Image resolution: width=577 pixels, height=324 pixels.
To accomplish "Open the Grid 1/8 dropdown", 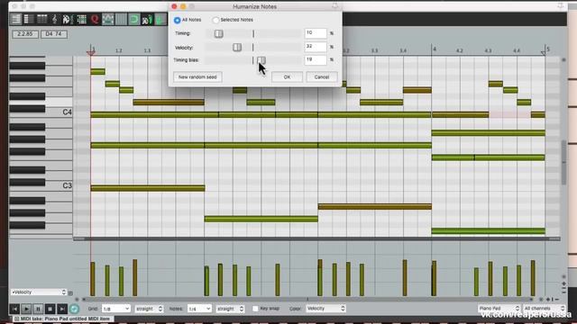I will click(x=116, y=309).
